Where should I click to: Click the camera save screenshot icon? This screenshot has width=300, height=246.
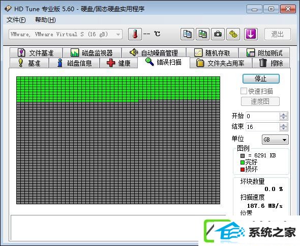point(218,34)
